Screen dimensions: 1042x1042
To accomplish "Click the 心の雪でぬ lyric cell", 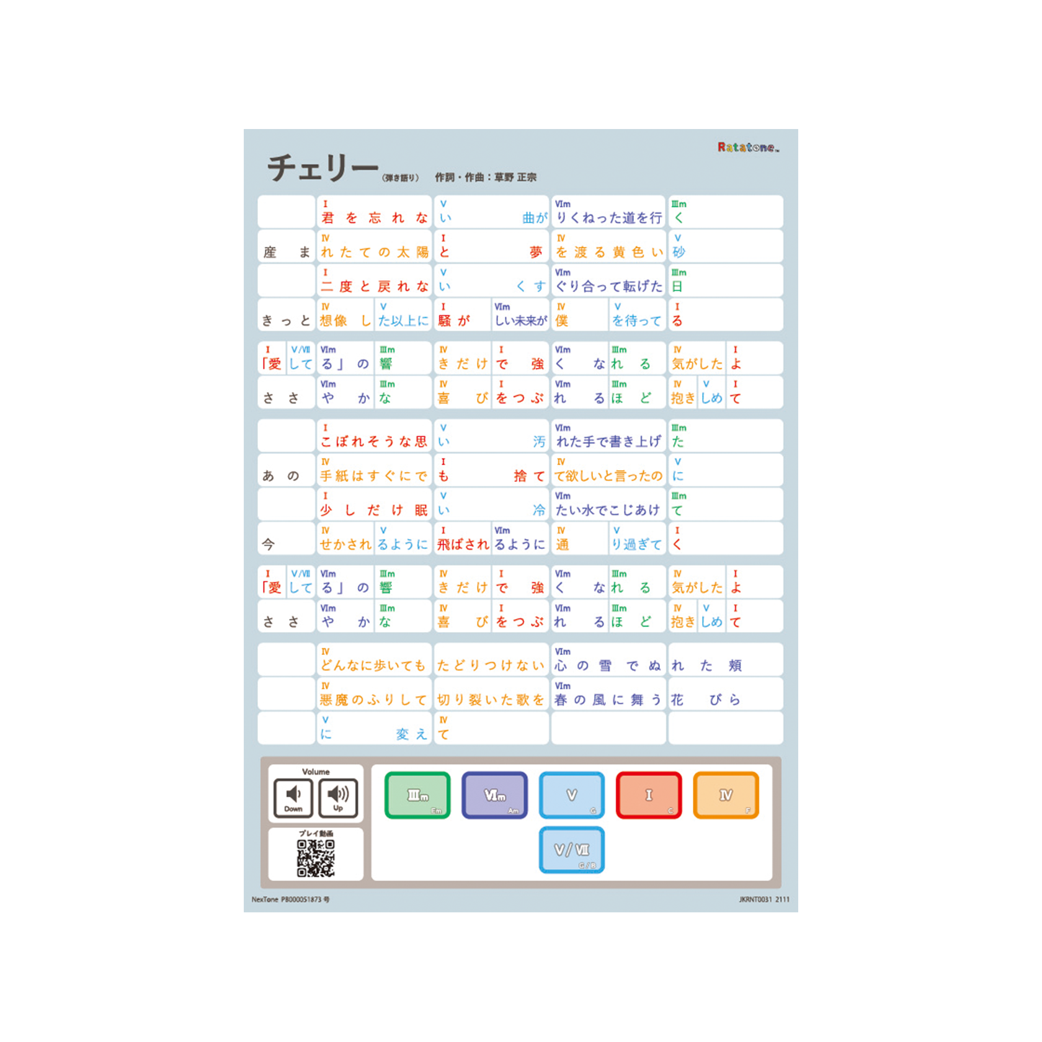I will point(608,659).
